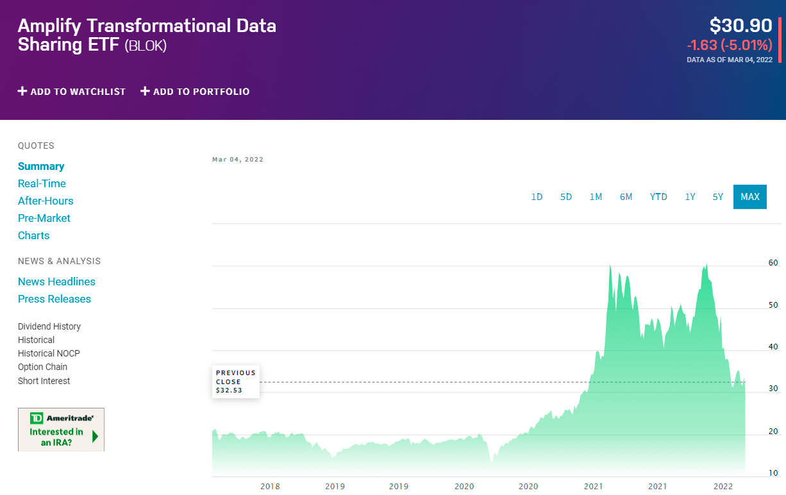This screenshot has height=495, width=786.
Task: View News Headlines
Action: [56, 281]
